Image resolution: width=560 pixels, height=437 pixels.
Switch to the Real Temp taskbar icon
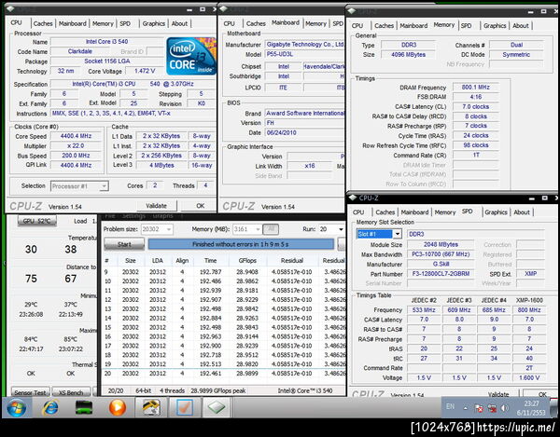[151, 407]
